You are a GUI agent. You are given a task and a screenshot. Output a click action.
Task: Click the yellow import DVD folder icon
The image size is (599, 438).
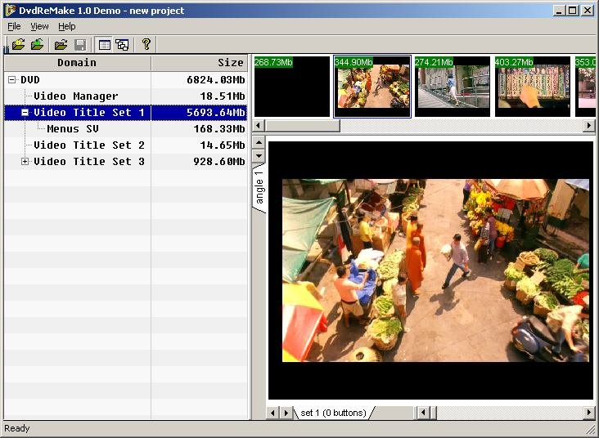[x=18, y=45]
